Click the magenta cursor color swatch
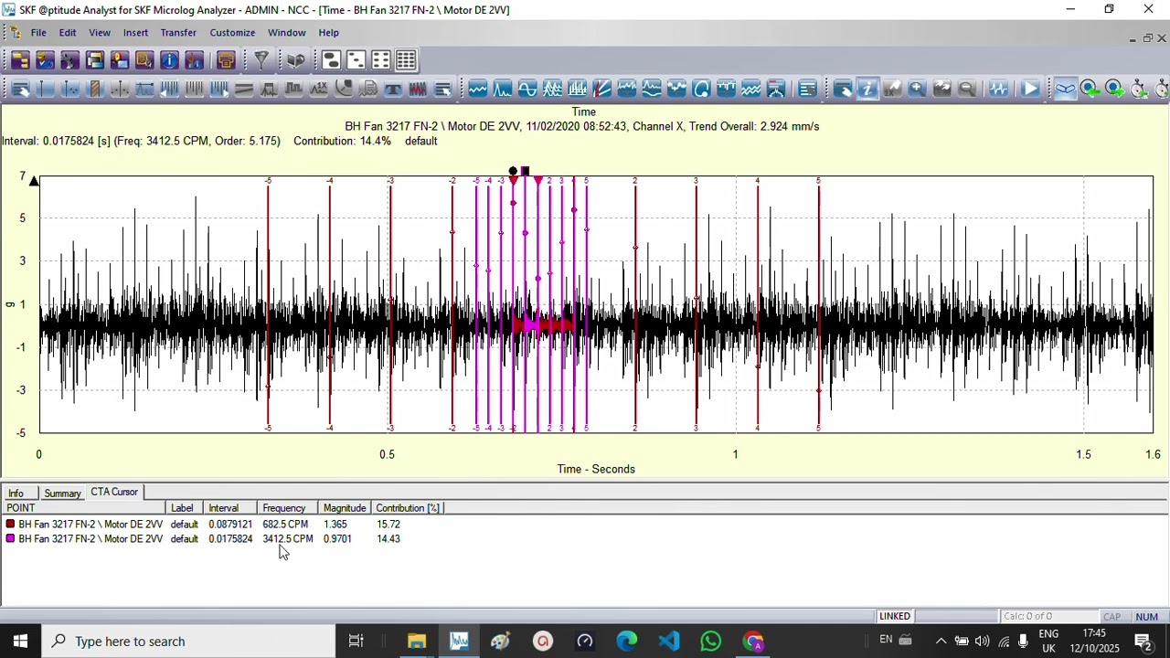This screenshot has height=658, width=1170. coord(10,538)
